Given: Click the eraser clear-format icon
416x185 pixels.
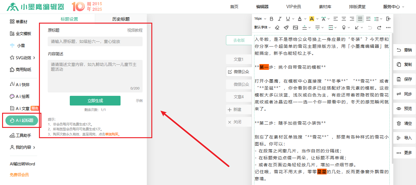Looking at the screenshot, I should (x=277, y=28).
